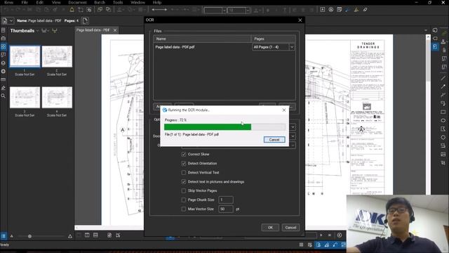Image resolution: width=449 pixels, height=253 pixels.
Task: Select page 4 thumbnail
Action: click(57, 98)
